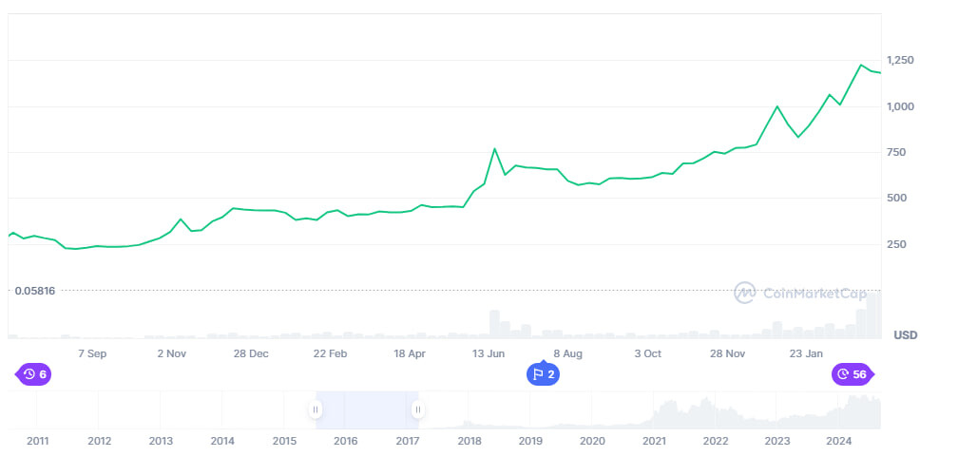Click the 2011 year on the timeline

pyautogui.click(x=37, y=441)
